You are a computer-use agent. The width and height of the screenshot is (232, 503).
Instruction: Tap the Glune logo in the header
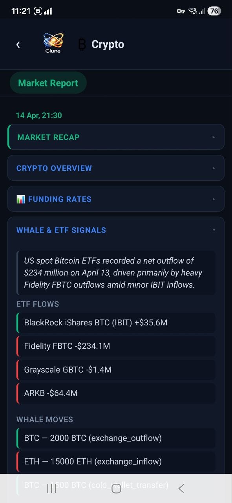tap(53, 42)
